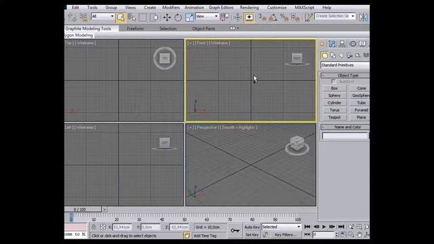Select the Shapes create category
434x244 pixels.
pyautogui.click(x=333, y=56)
